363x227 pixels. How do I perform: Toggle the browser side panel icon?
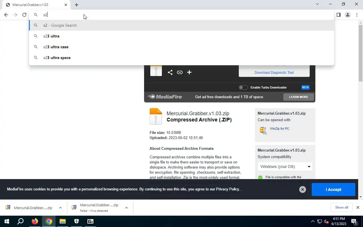(338, 15)
